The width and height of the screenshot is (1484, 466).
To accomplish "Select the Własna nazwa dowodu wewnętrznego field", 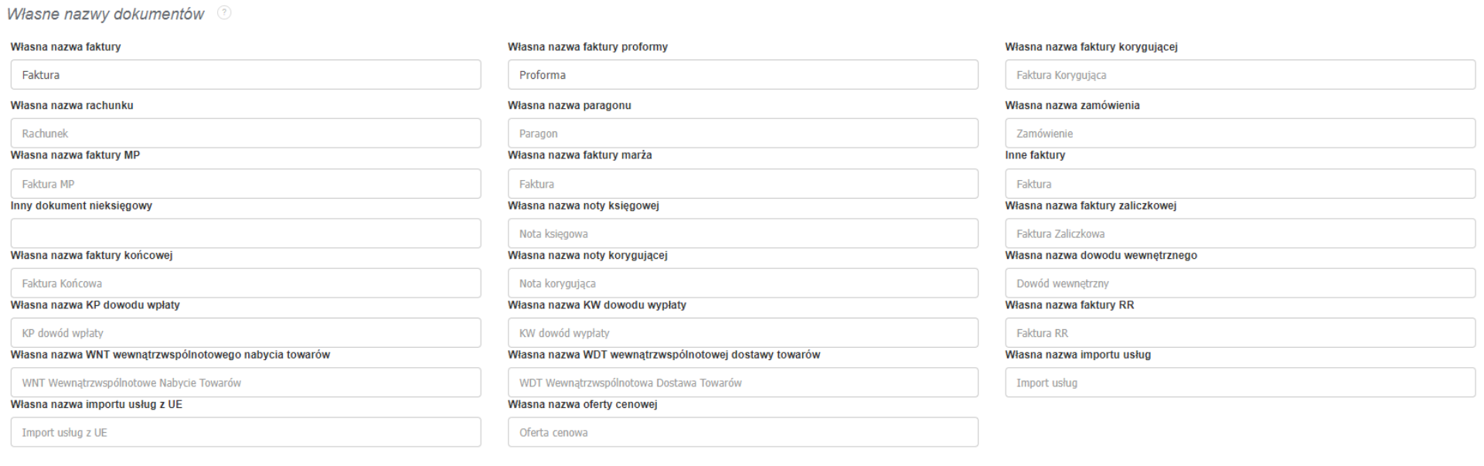I will [x=1239, y=284].
